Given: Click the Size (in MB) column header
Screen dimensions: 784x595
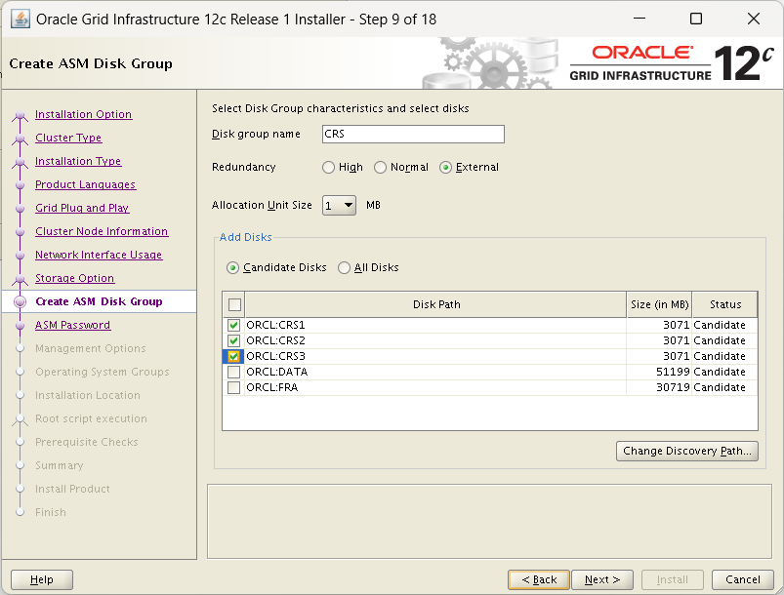Looking at the screenshot, I should click(659, 304).
